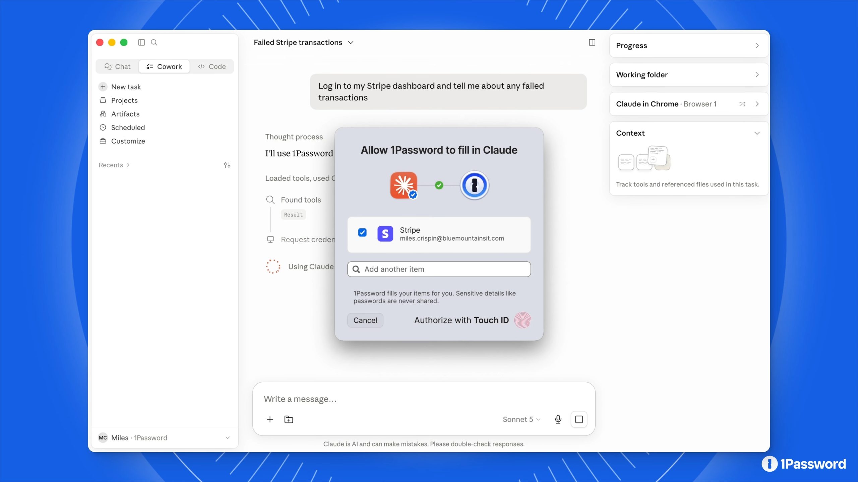Image resolution: width=858 pixels, height=482 pixels.
Task: Click the Write a message input field
Action: pyautogui.click(x=424, y=399)
